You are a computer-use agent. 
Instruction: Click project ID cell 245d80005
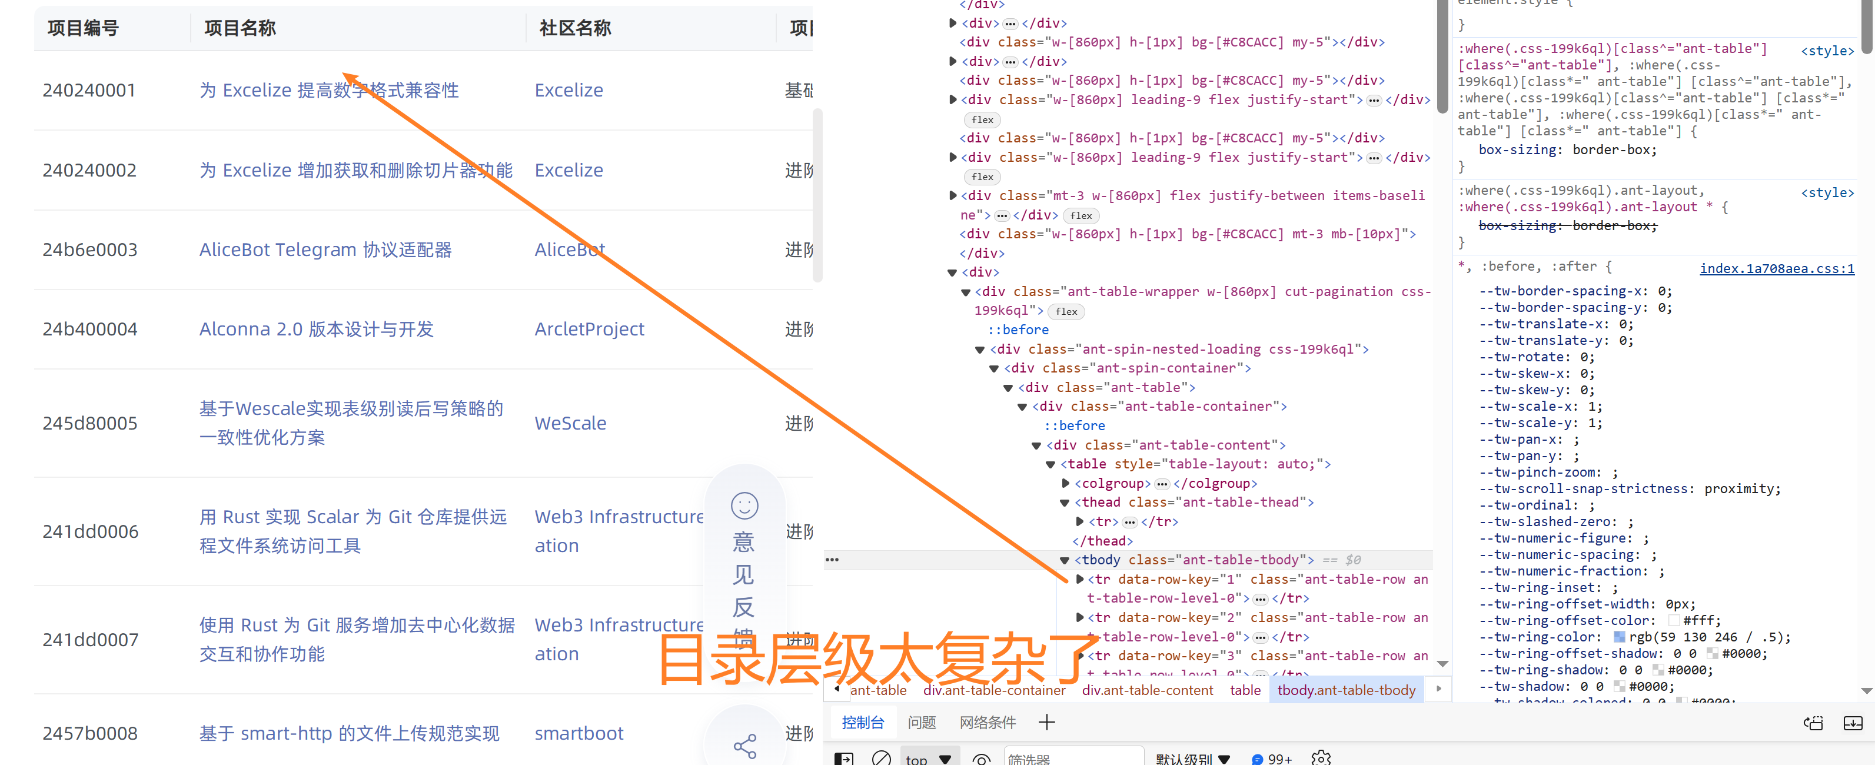tap(89, 423)
